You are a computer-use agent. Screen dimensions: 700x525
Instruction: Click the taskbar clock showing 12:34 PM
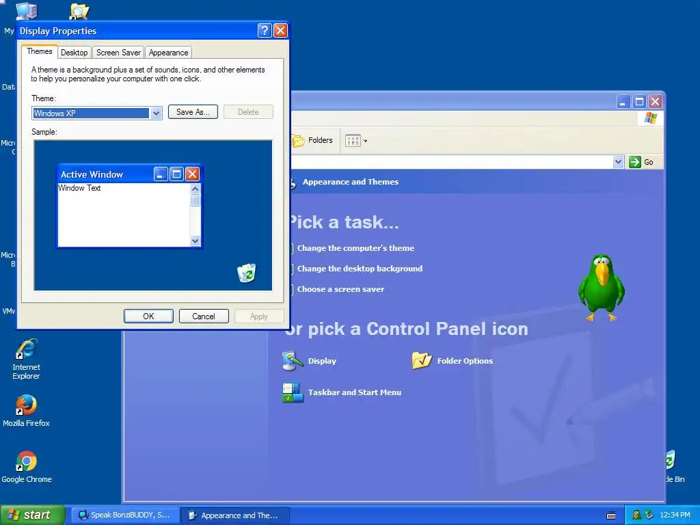click(675, 515)
